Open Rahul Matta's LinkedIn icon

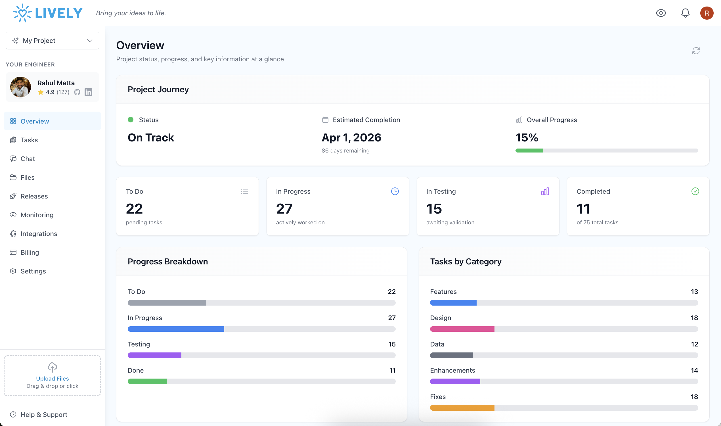coord(88,92)
